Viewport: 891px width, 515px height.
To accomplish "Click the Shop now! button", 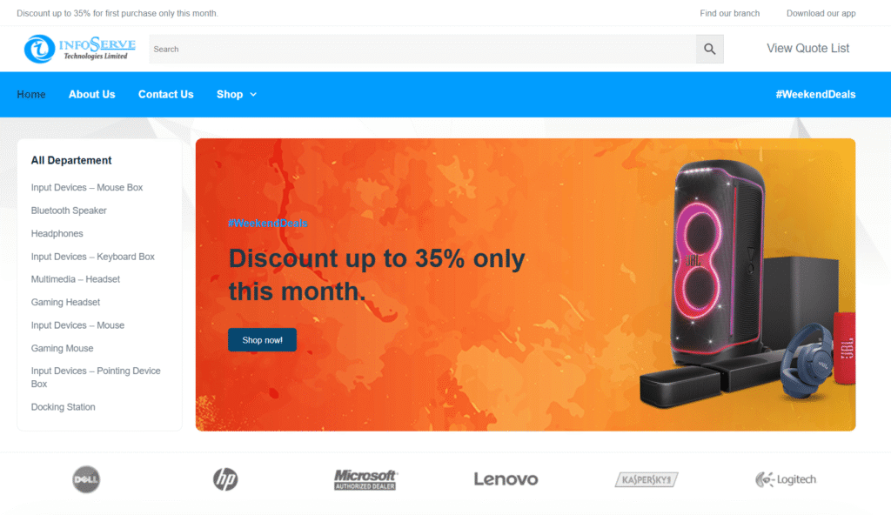I will [x=262, y=340].
